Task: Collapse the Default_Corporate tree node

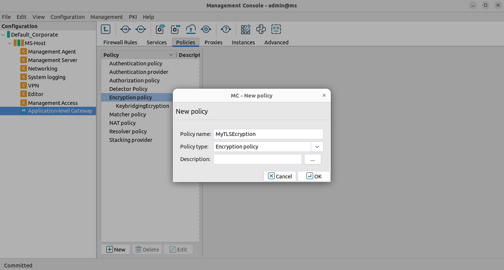Action: [3, 35]
